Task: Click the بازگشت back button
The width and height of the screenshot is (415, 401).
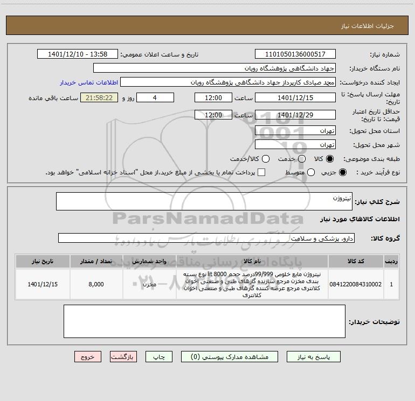Action: pos(123,357)
